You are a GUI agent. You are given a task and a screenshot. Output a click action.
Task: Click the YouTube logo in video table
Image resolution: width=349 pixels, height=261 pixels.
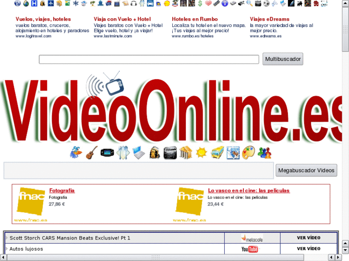coord(250,249)
